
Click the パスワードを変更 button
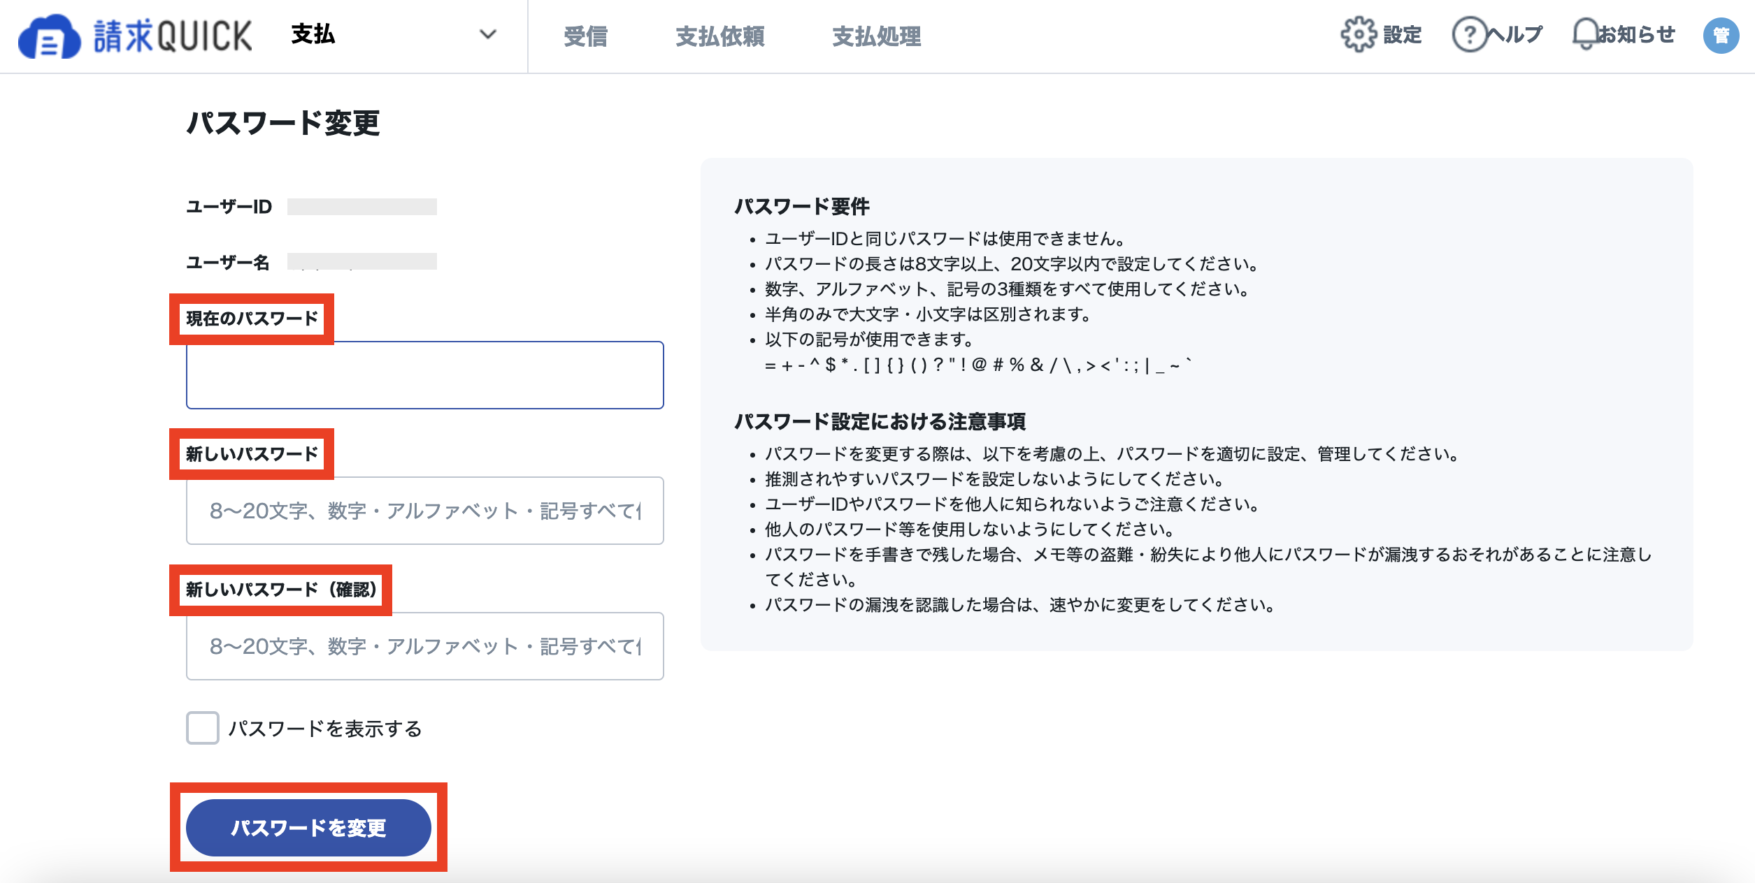pyautogui.click(x=308, y=828)
